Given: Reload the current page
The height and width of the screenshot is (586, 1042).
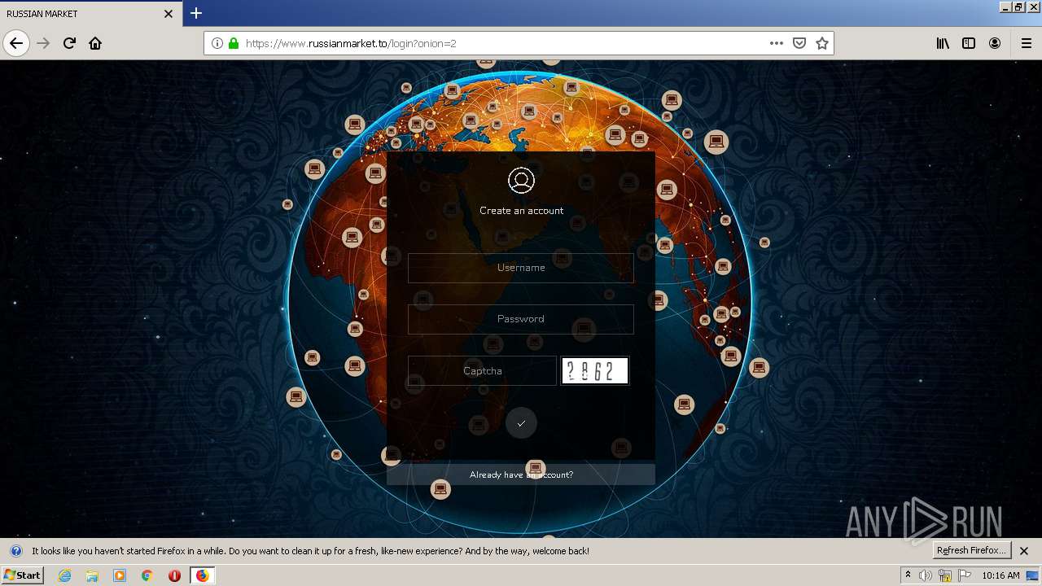Looking at the screenshot, I should (70, 43).
